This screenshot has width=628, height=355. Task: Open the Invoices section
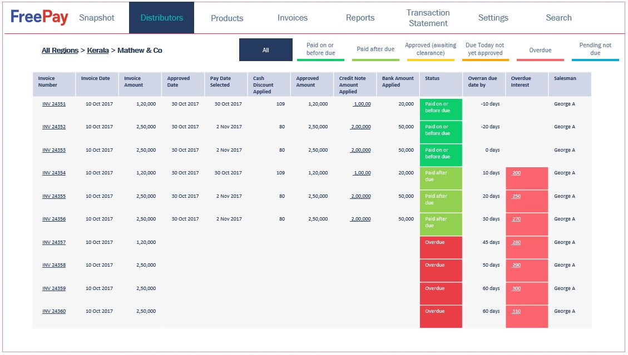292,17
